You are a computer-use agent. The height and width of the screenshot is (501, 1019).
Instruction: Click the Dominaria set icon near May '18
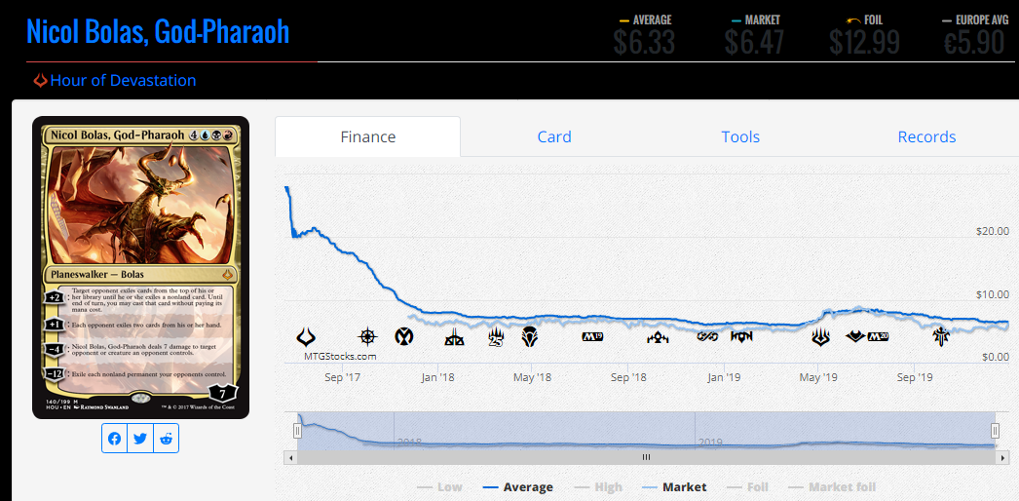[530, 337]
